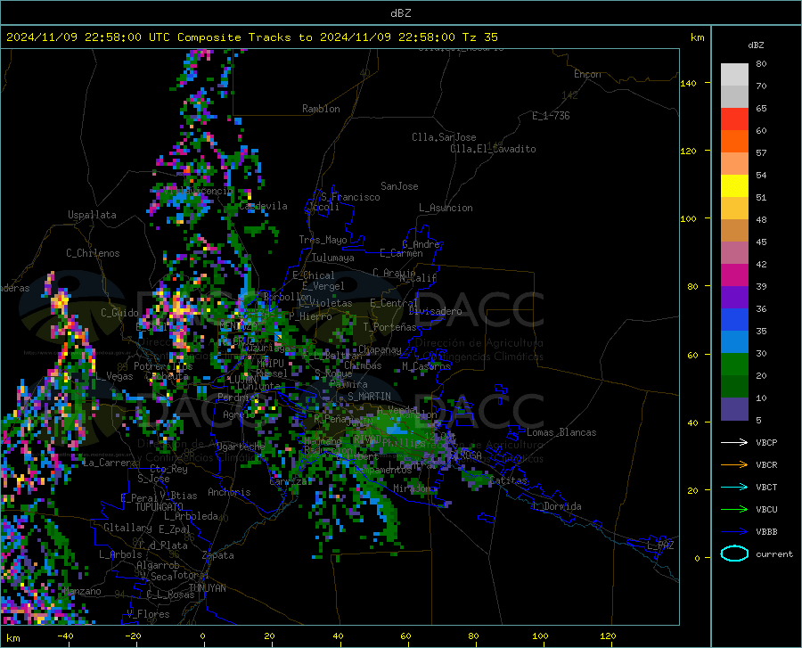Click the L_PAZ map label
Image resolution: width=802 pixels, height=648 pixels.
pyautogui.click(x=660, y=545)
